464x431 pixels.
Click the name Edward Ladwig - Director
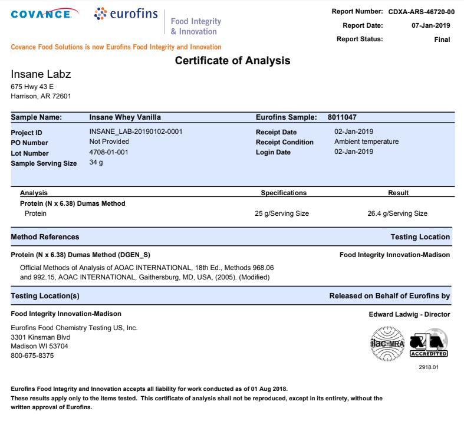409,314
